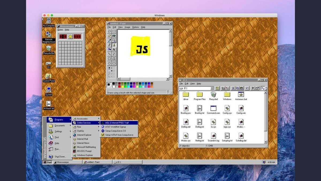Select the Polygon tool in Paint
The height and width of the screenshot is (181, 321).
coord(114,58)
